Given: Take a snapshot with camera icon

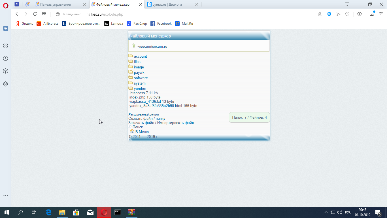Looking at the screenshot, I should coord(320,14).
